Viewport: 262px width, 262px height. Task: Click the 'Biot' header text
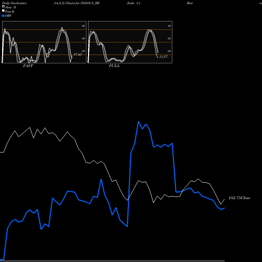click(190, 3)
